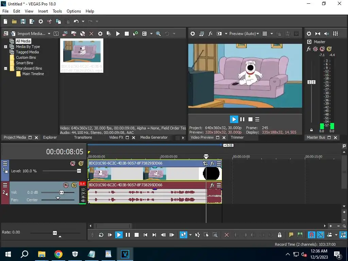348x261 pixels.
Task: Adjust video track Level slider
Action: [79, 171]
